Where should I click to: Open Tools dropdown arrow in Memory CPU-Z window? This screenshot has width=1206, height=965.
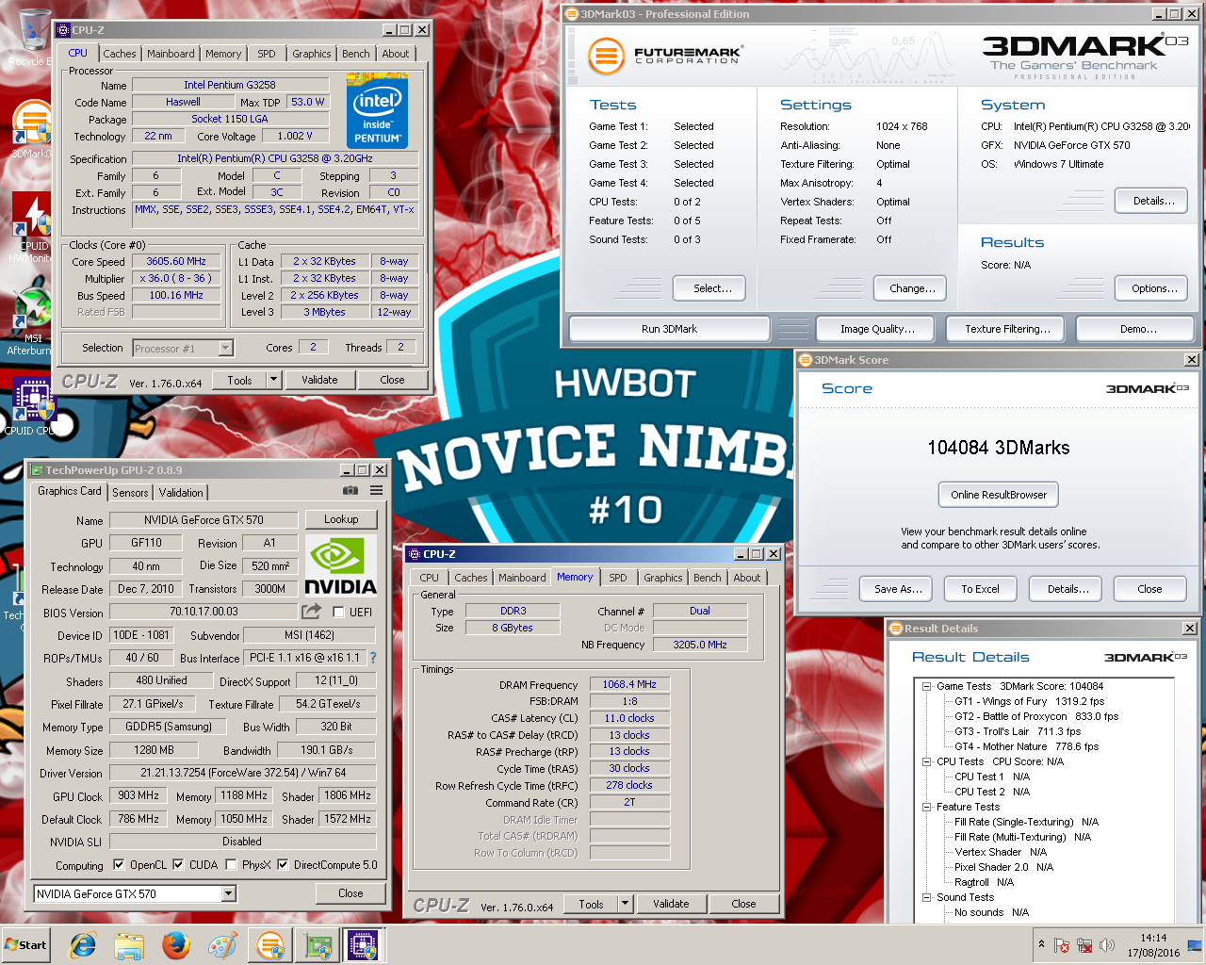pyautogui.click(x=625, y=904)
